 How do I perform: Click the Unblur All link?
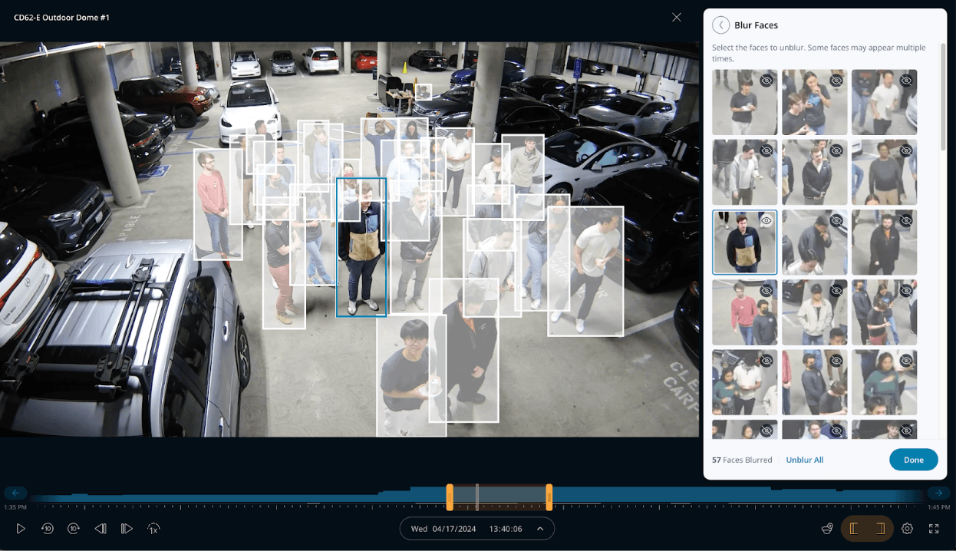tap(804, 460)
